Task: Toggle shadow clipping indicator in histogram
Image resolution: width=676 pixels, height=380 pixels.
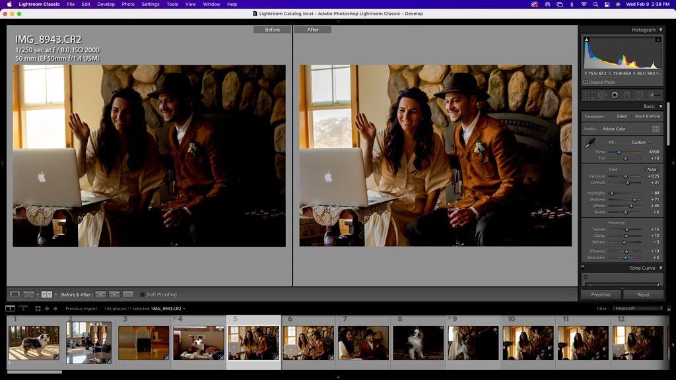Action: 586,40
